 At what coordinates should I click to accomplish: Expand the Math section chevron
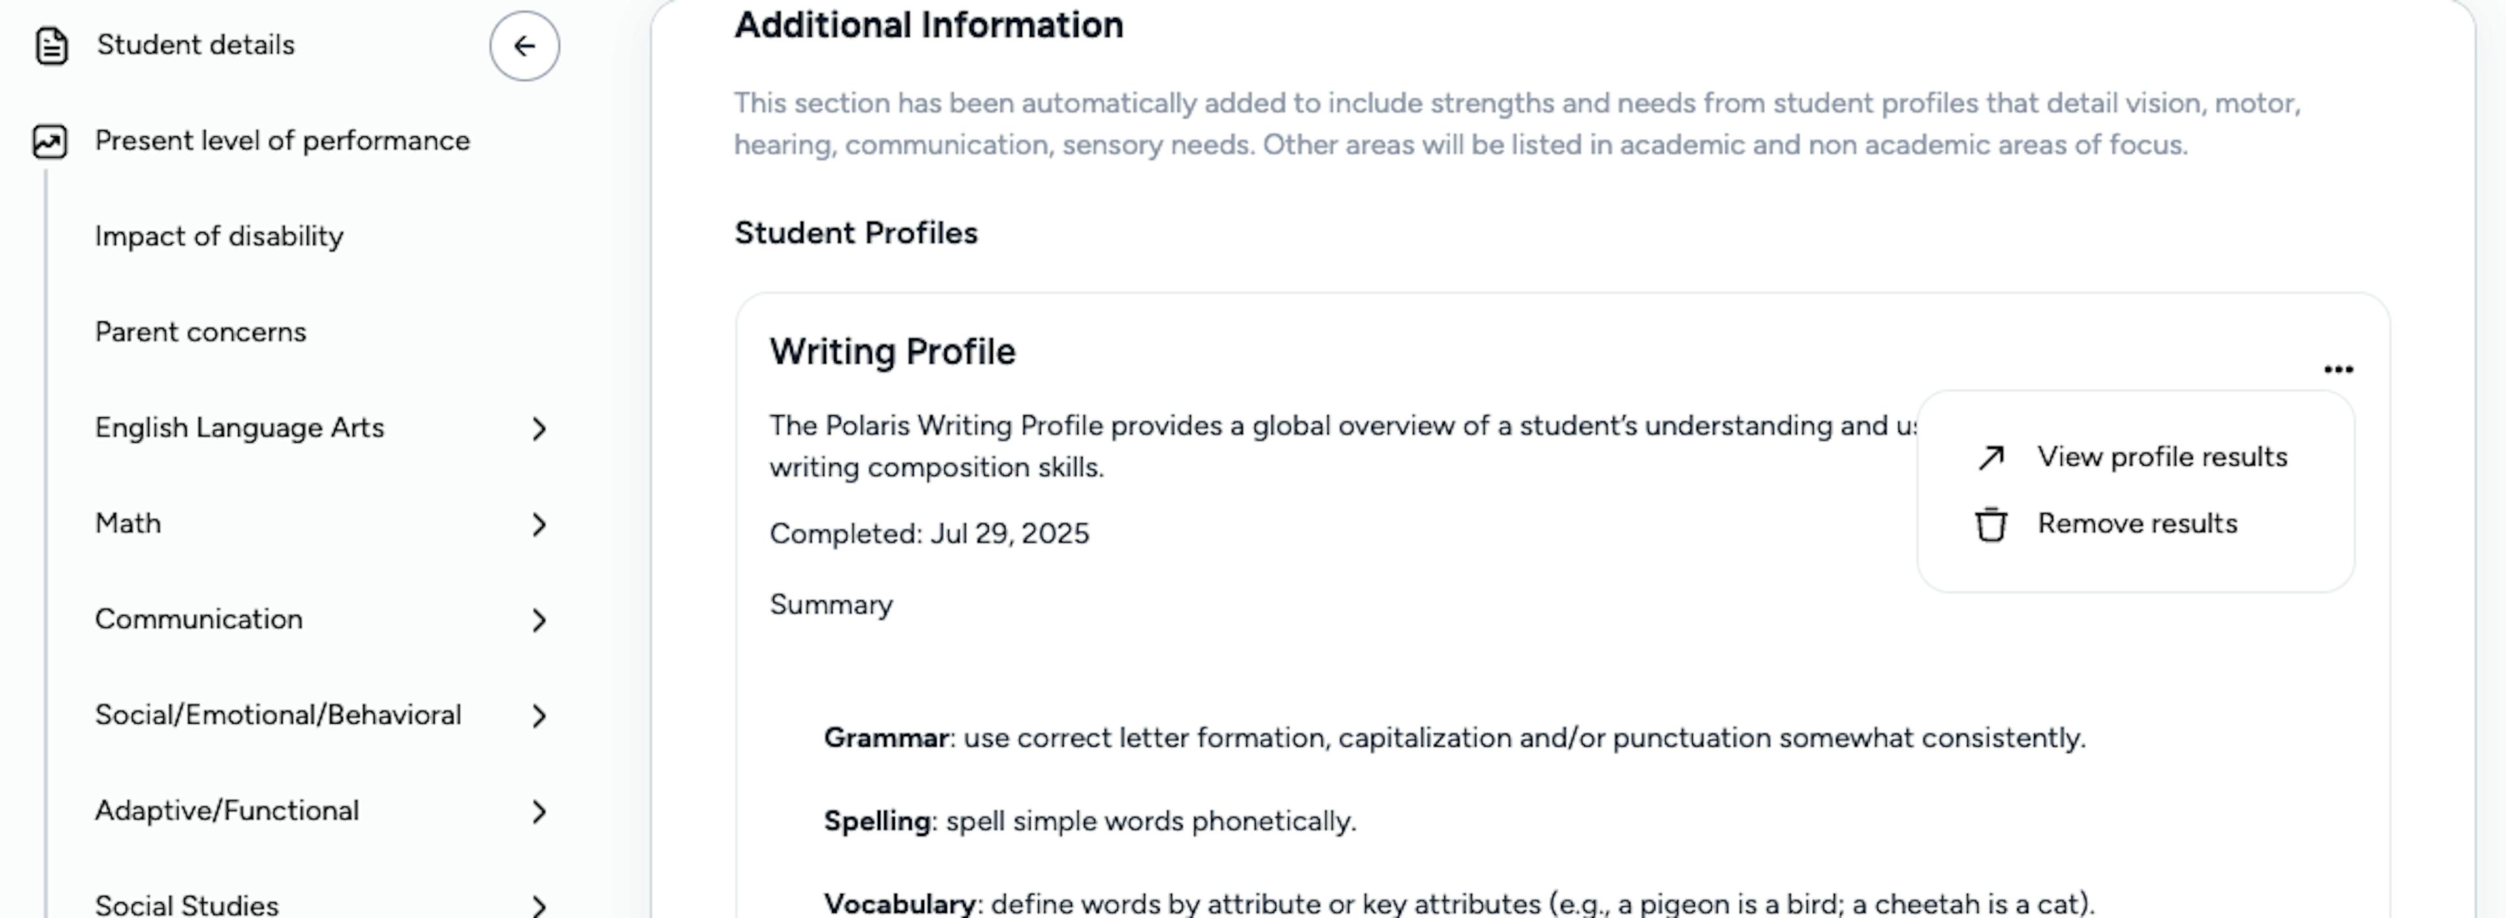[x=539, y=525]
